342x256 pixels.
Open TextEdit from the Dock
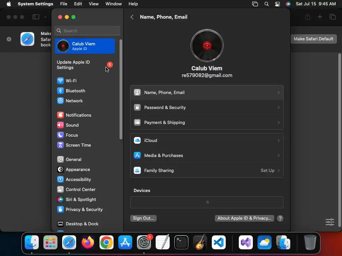tap(163, 242)
